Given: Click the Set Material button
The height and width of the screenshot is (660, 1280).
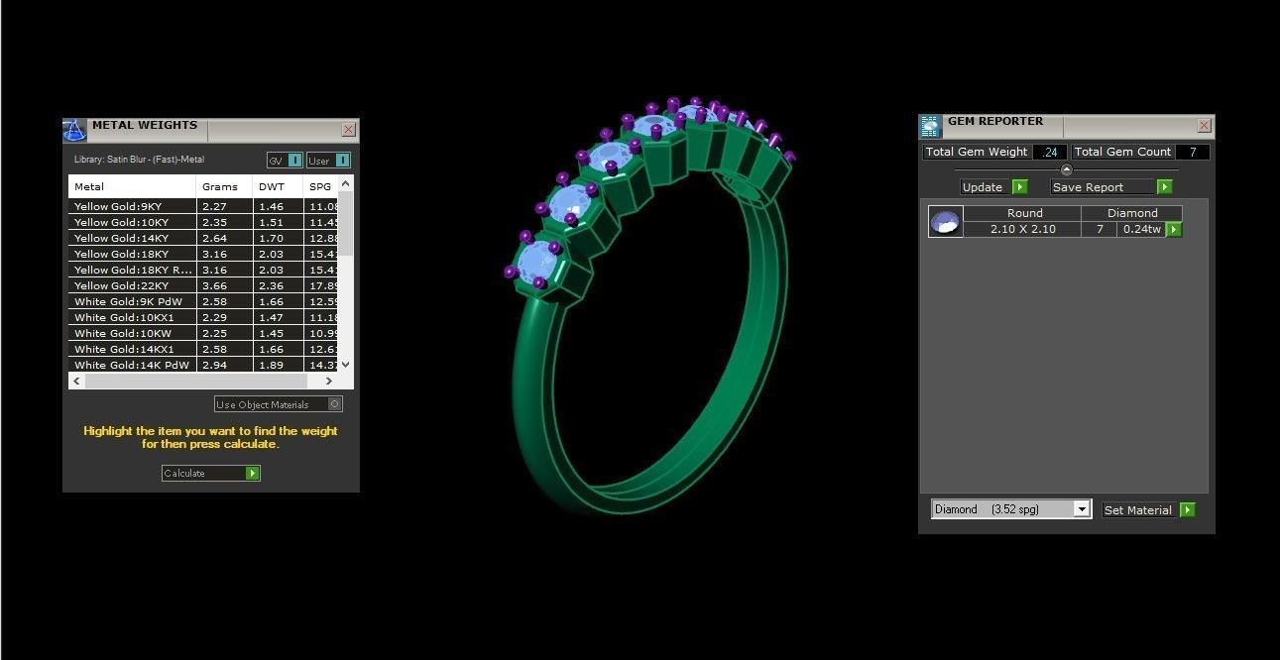Looking at the screenshot, I should pos(1148,510).
